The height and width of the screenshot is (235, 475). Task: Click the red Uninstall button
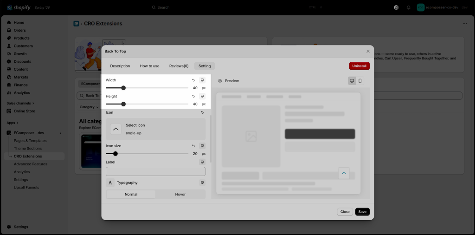point(359,66)
